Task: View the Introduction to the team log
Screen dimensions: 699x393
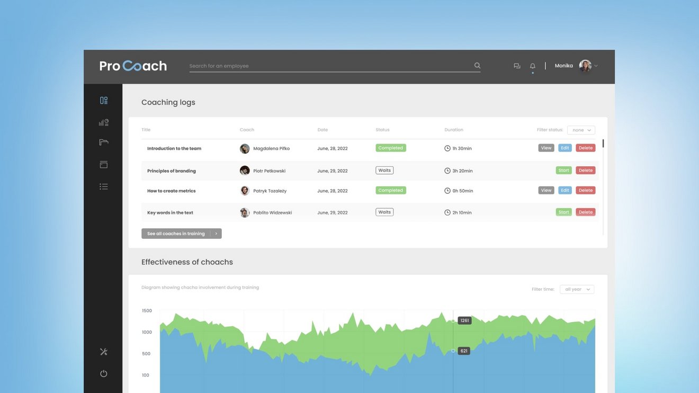Action: (x=546, y=148)
